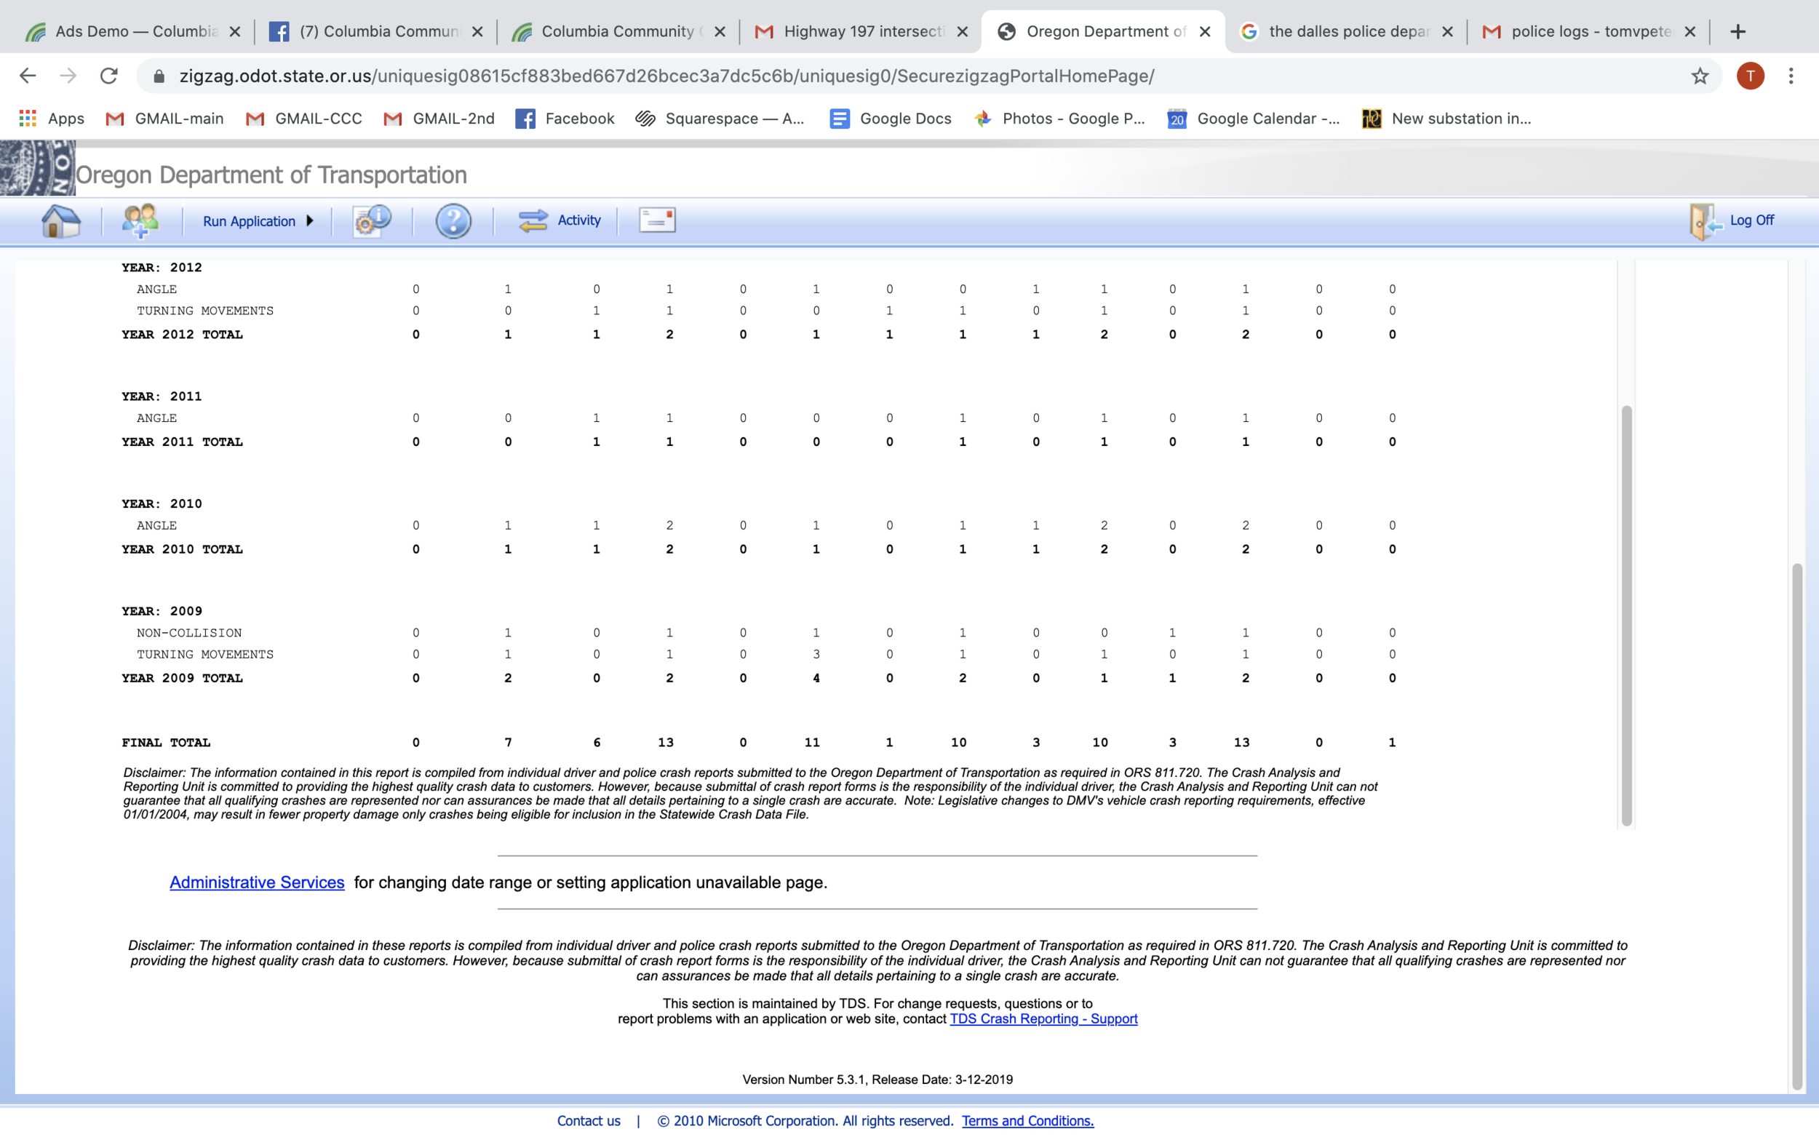Click the TDS Crash Reporting Support link
The height and width of the screenshot is (1137, 1819).
[1043, 1018]
